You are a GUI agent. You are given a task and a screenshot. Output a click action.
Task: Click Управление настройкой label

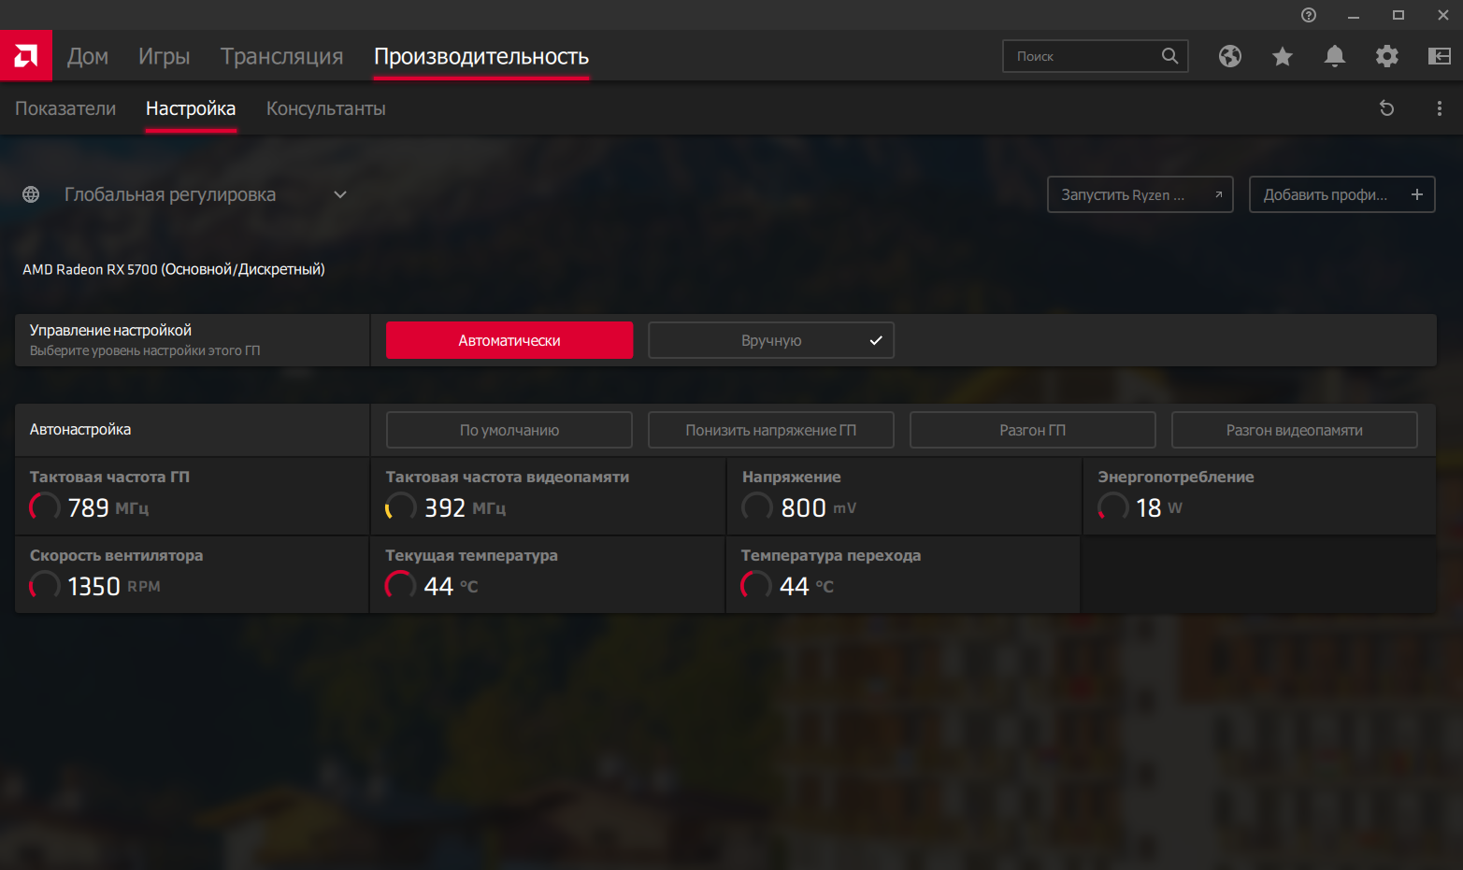[x=110, y=330]
